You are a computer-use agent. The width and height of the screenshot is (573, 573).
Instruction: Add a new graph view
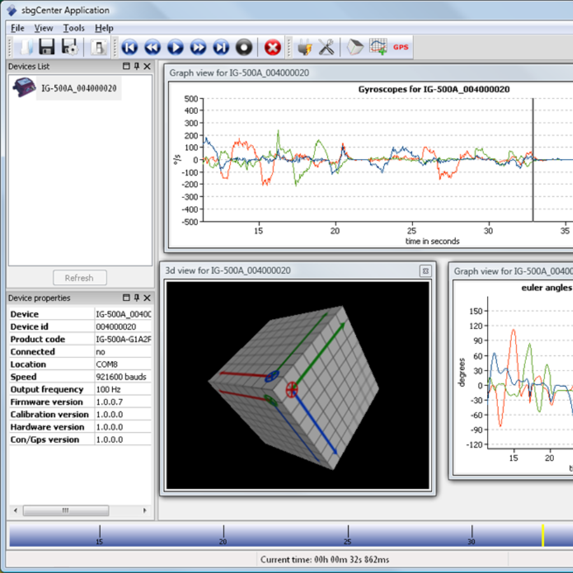378,47
